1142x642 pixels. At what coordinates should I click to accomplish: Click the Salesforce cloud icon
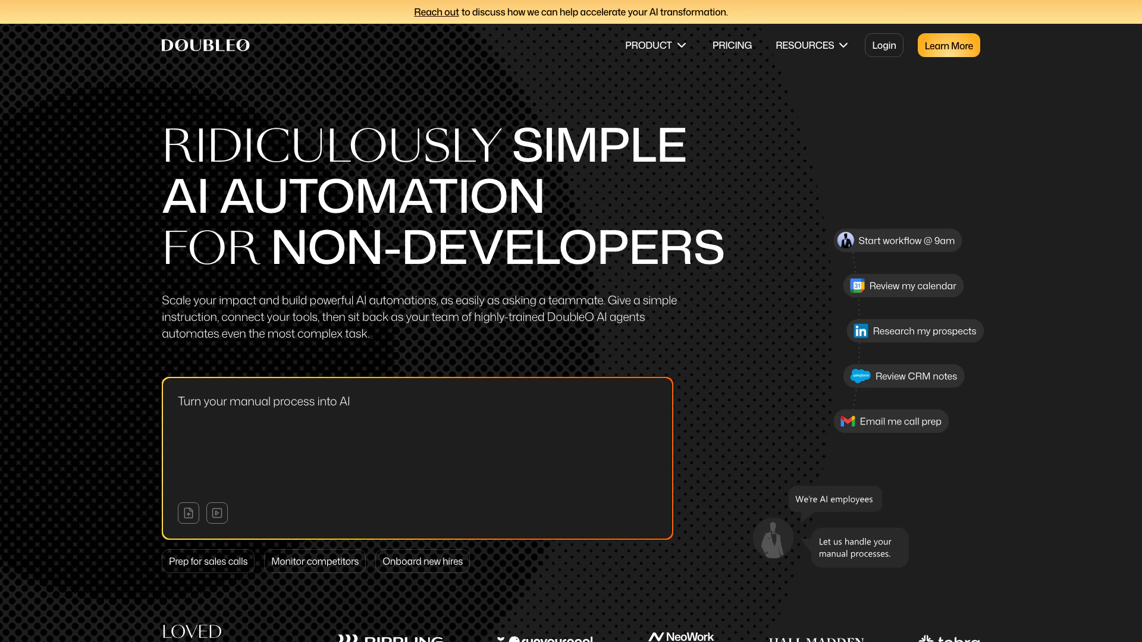click(860, 376)
